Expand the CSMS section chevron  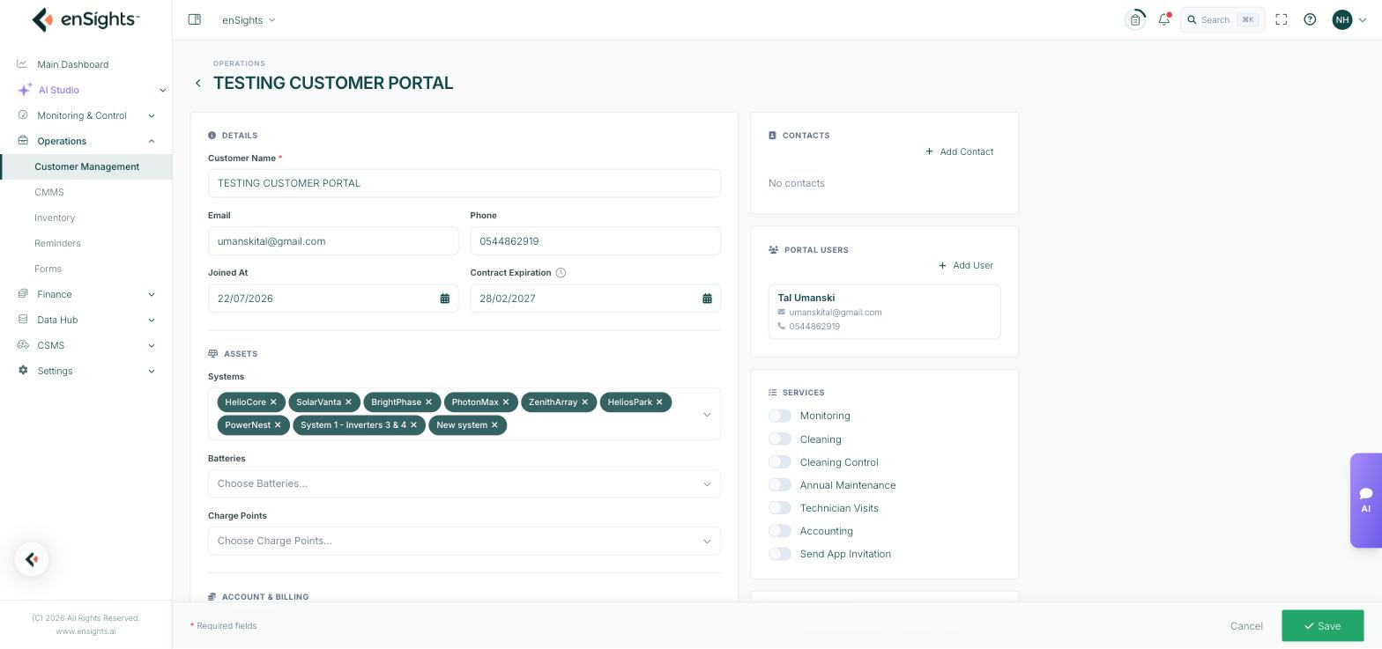[152, 345]
